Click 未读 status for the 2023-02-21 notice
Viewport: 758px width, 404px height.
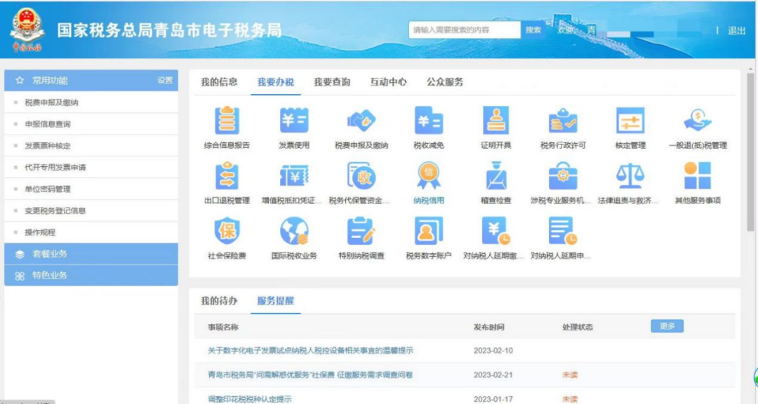pyautogui.click(x=570, y=375)
